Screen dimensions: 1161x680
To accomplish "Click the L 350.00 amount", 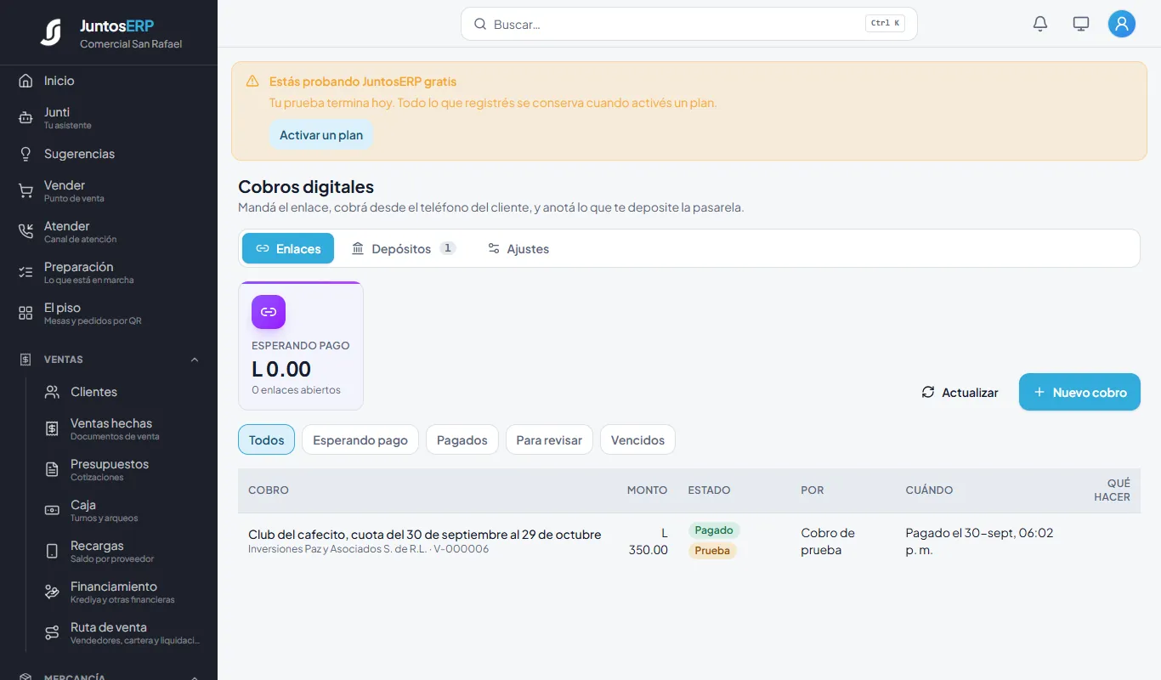I will click(648, 541).
